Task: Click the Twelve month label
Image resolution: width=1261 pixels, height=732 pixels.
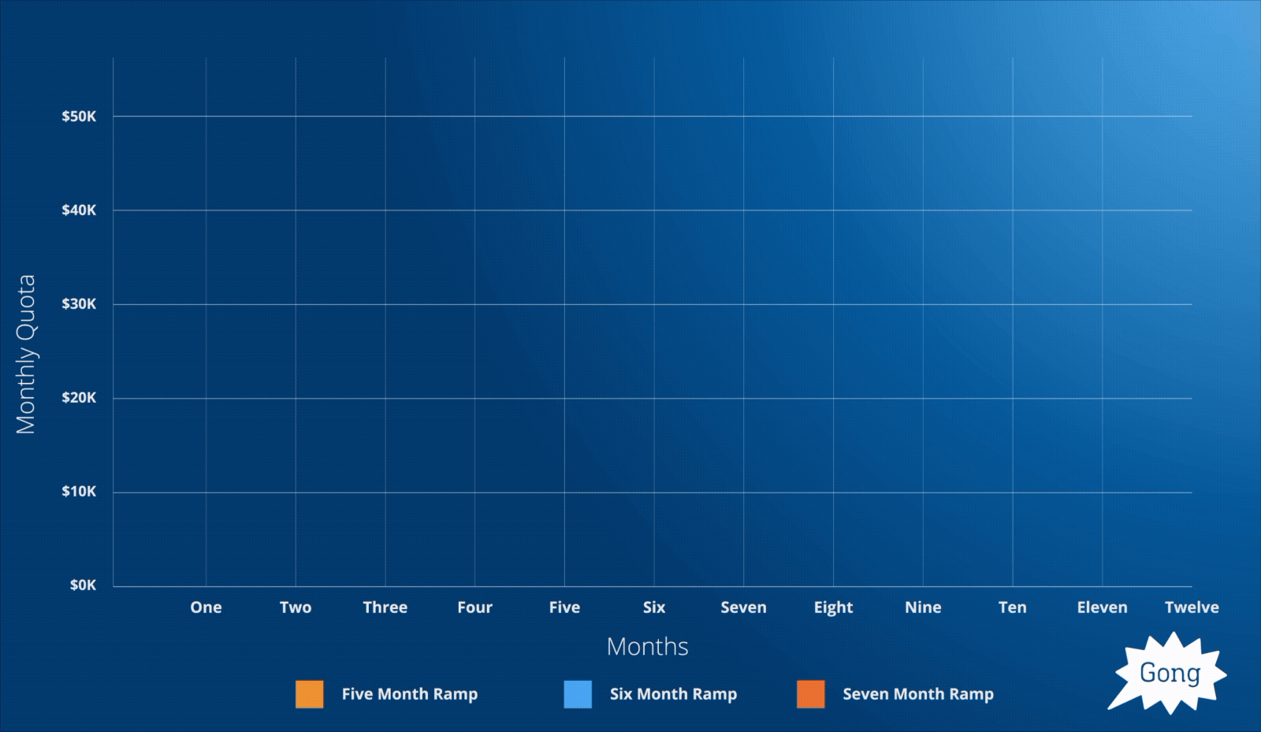Action: pos(1192,608)
